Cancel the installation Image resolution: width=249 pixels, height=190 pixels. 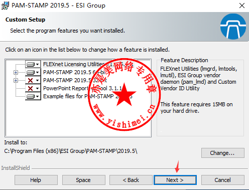pyautogui.click(x=223, y=180)
